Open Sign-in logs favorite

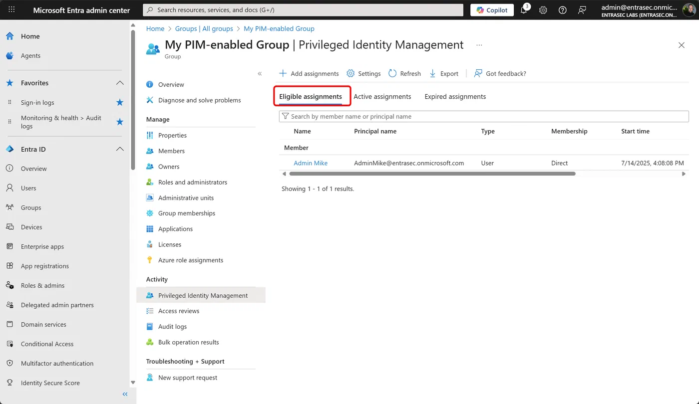point(37,102)
